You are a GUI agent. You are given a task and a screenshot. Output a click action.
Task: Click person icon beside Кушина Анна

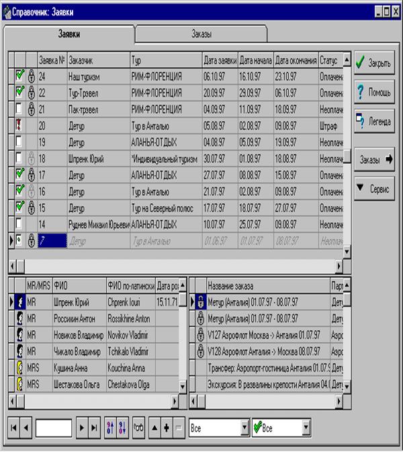click(x=20, y=367)
